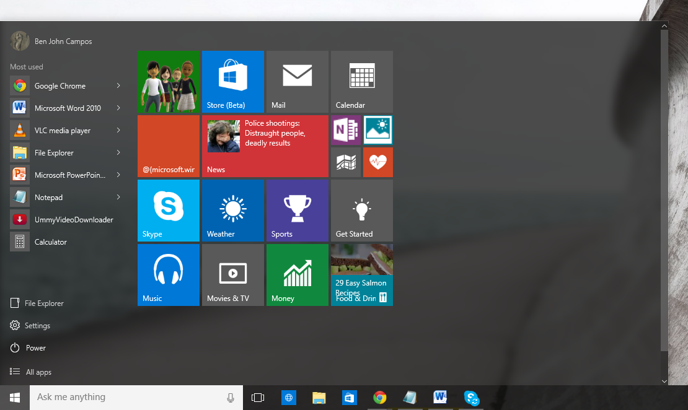Click the Start menu scrollbar down arrow
Viewport: 688px width, 410px height.
[664, 381]
